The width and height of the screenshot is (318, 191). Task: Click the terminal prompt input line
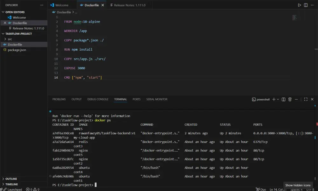pyautogui.click(x=74, y=185)
